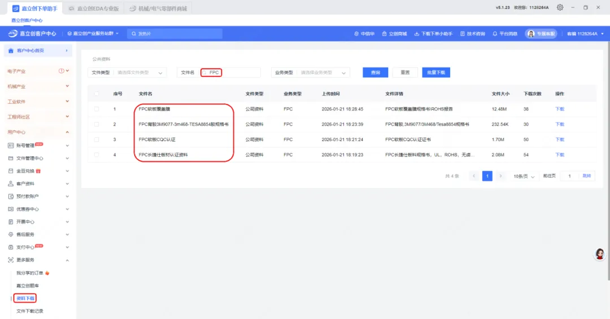Click the 批量下载 button
This screenshot has width=610, height=319.
435,73
